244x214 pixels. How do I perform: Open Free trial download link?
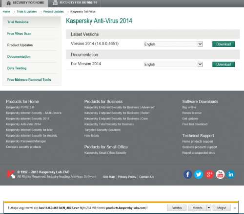pos(195,124)
